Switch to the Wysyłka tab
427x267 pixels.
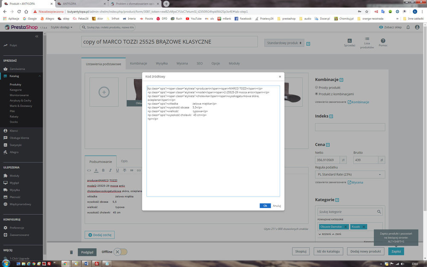click(161, 64)
